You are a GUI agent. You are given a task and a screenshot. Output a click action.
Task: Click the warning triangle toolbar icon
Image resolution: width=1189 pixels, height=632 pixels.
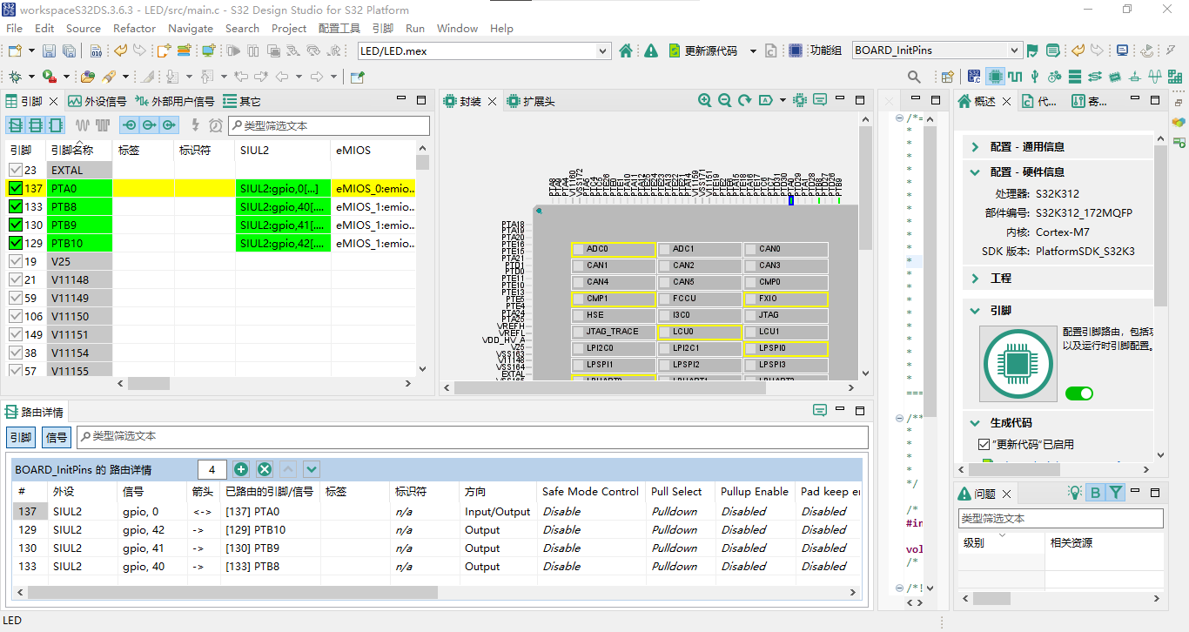coord(651,50)
